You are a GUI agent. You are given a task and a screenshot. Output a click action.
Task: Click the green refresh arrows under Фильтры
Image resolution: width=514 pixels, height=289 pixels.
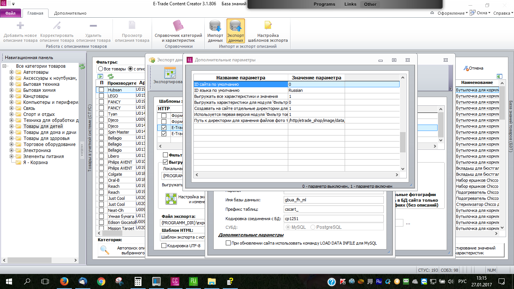[x=111, y=76]
